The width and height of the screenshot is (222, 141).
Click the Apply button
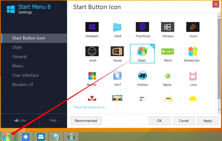208,121
